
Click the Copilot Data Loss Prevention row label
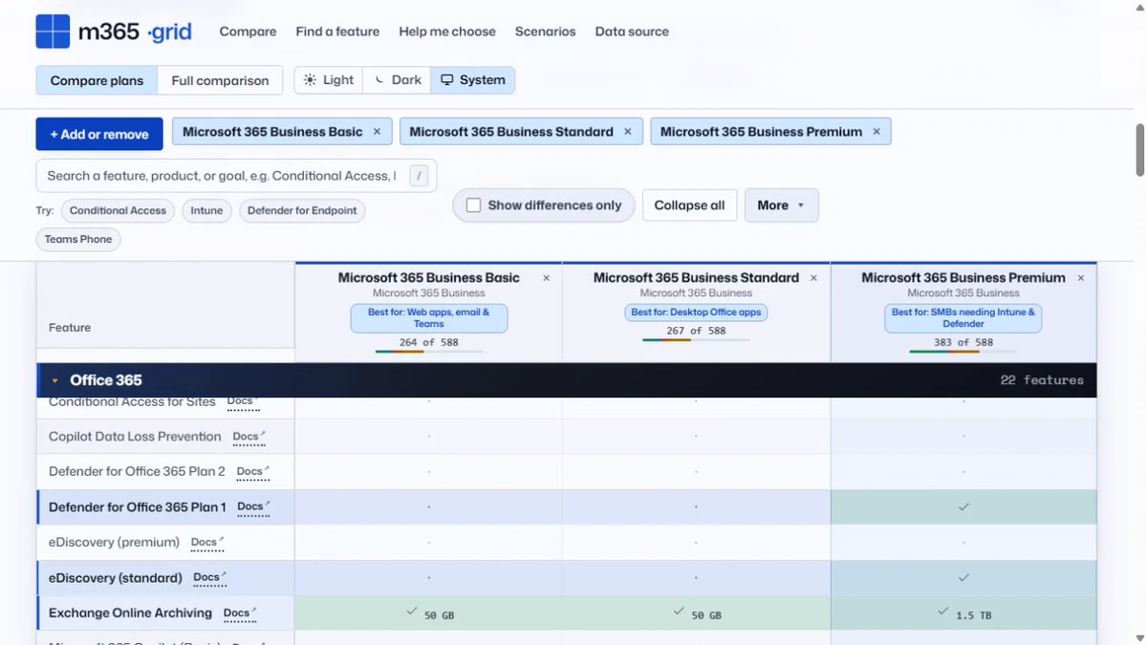tap(135, 437)
